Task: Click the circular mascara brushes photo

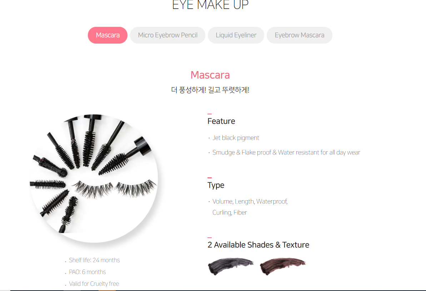Action: [94, 178]
